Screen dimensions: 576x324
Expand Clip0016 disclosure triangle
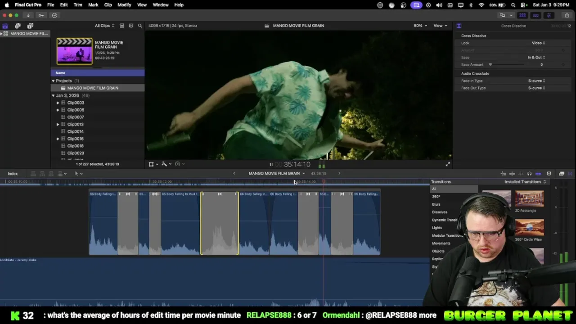pos(58,139)
